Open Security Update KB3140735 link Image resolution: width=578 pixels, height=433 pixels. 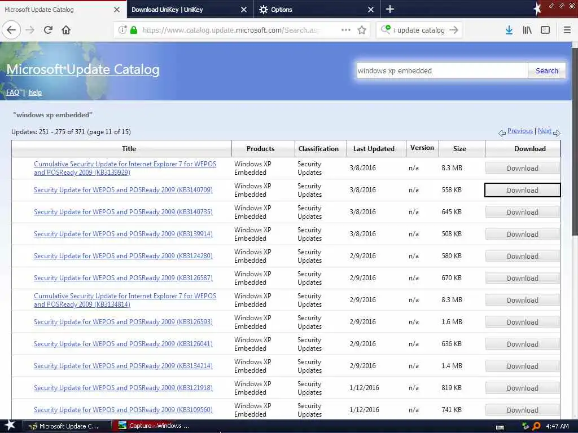coord(123,212)
